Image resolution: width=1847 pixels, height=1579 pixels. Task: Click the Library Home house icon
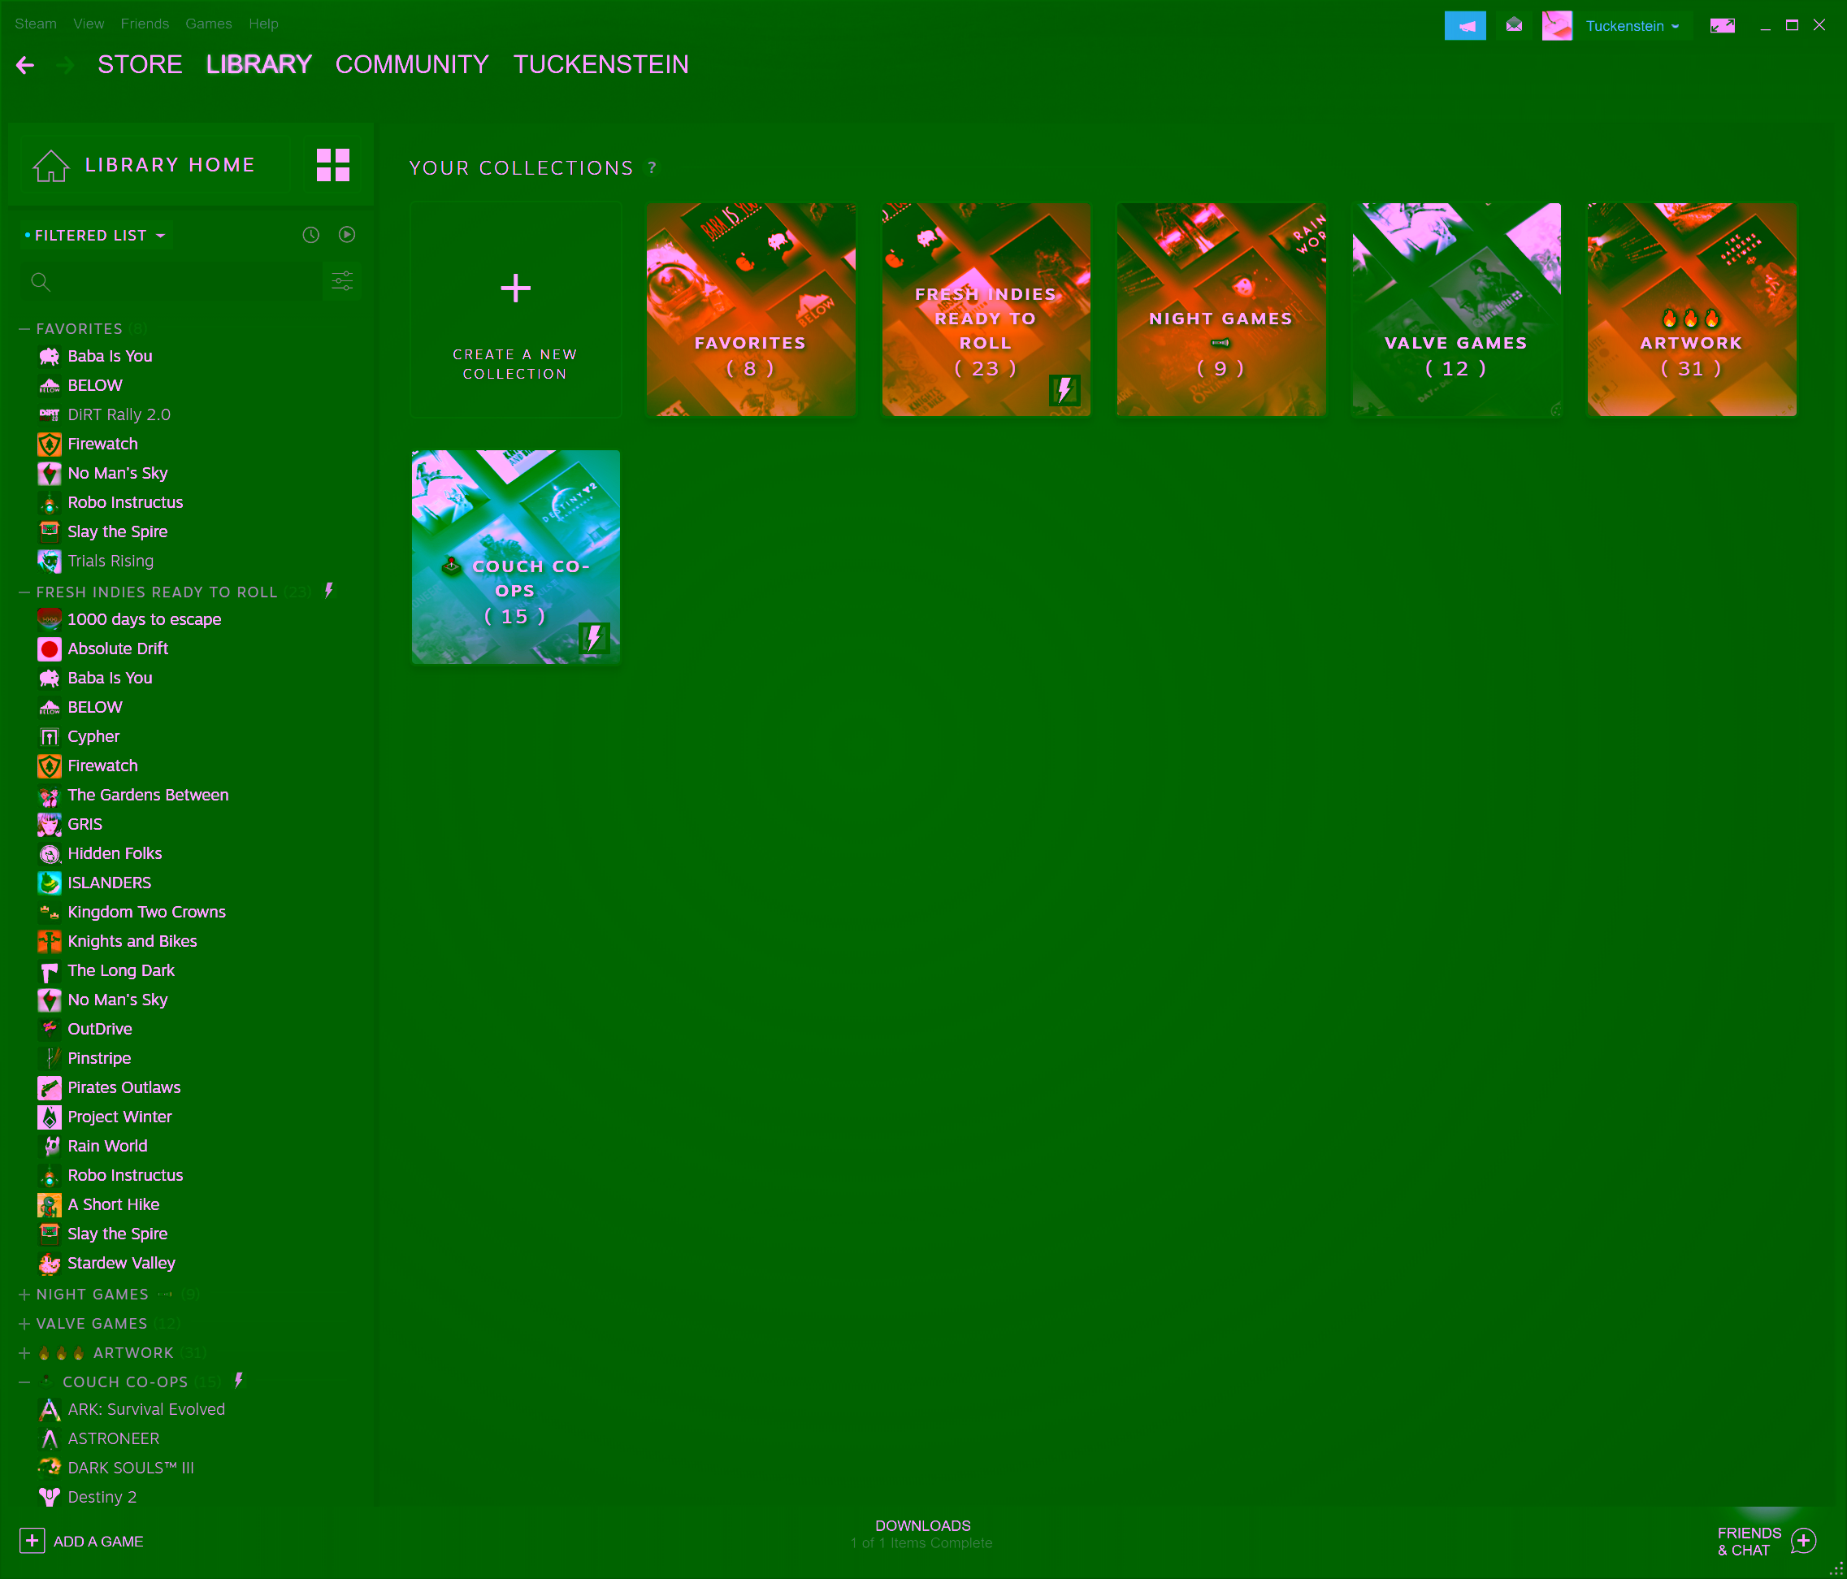pos(51,165)
